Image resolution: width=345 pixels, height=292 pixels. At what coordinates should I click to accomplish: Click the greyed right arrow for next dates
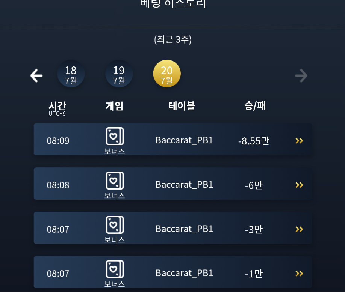tap(301, 75)
